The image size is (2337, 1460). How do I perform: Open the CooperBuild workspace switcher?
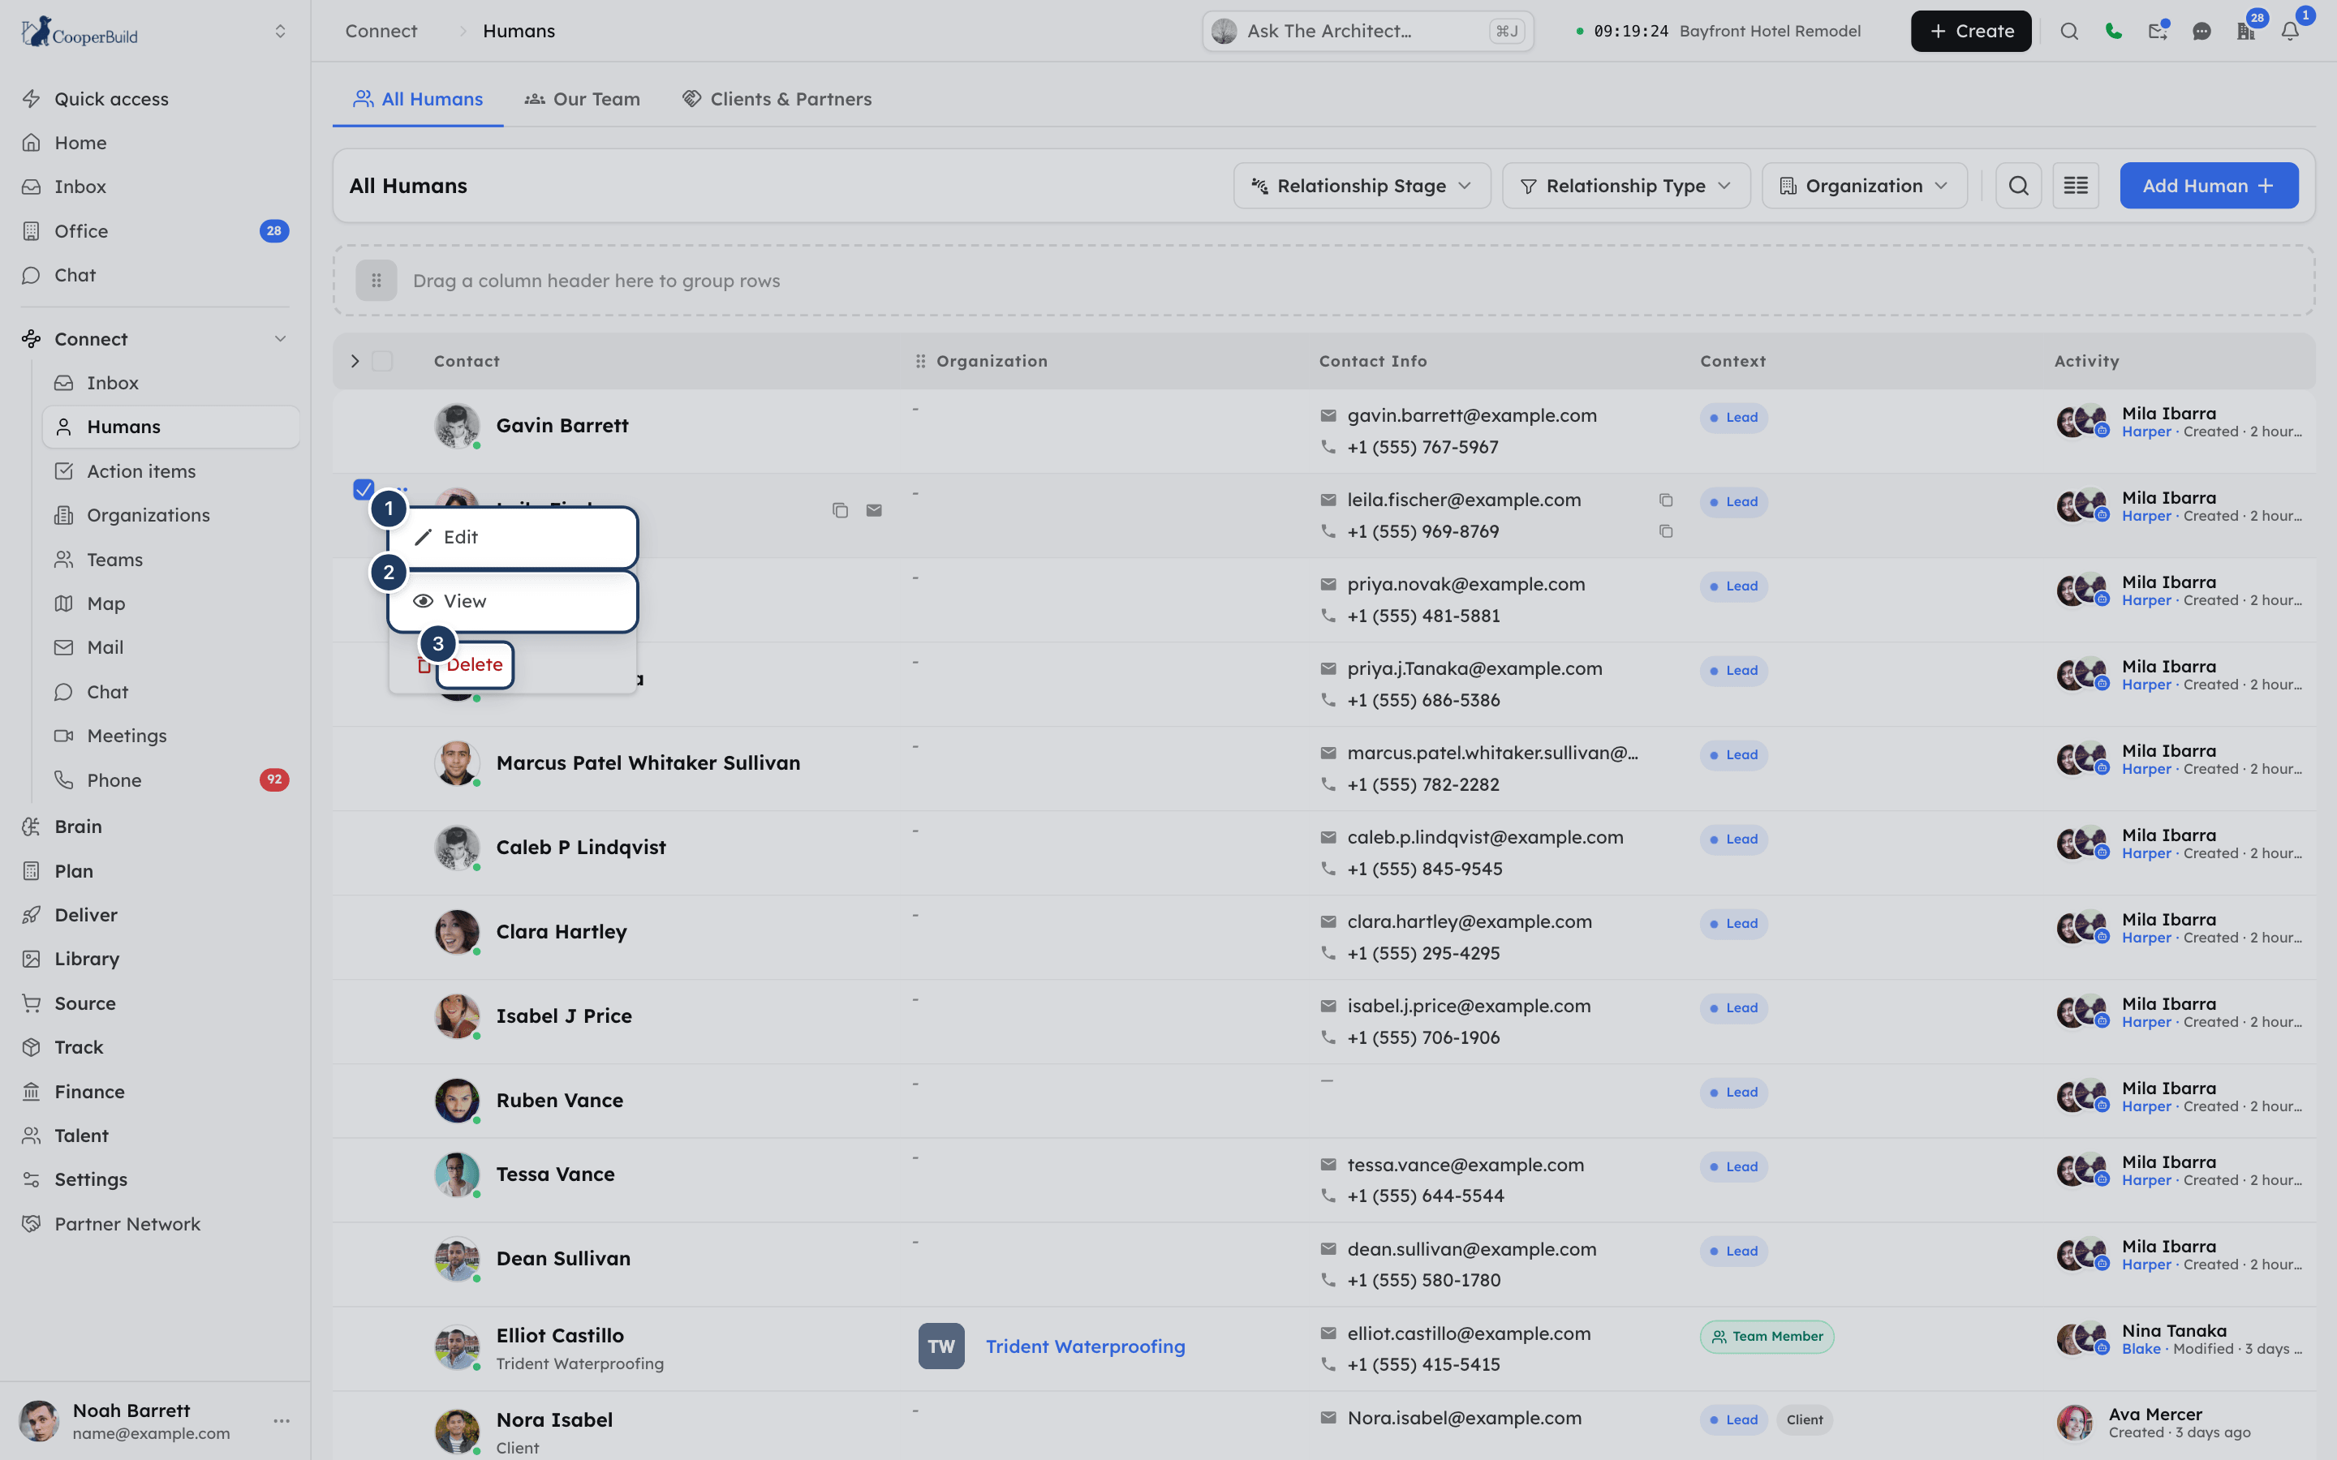(280, 31)
